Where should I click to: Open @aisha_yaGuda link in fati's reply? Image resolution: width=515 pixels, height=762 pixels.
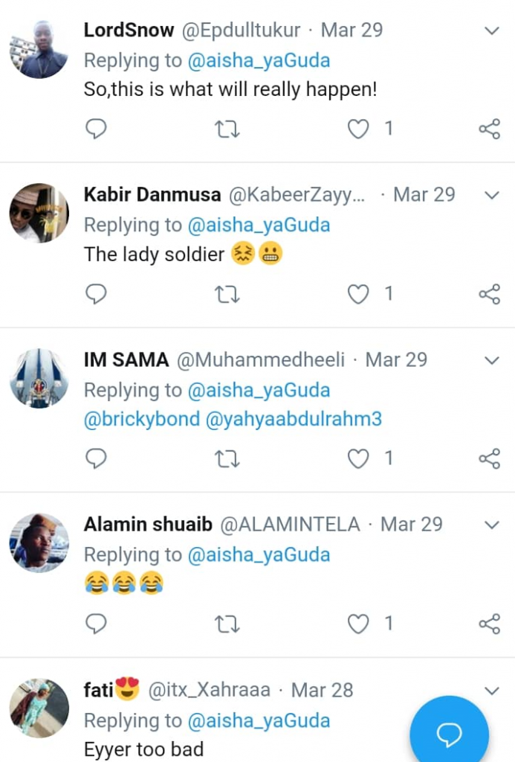259,720
